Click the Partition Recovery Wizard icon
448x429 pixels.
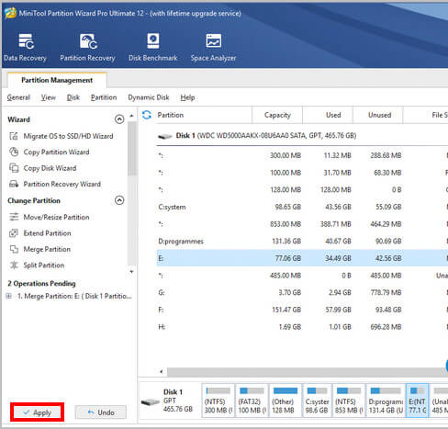pyautogui.click(x=14, y=184)
